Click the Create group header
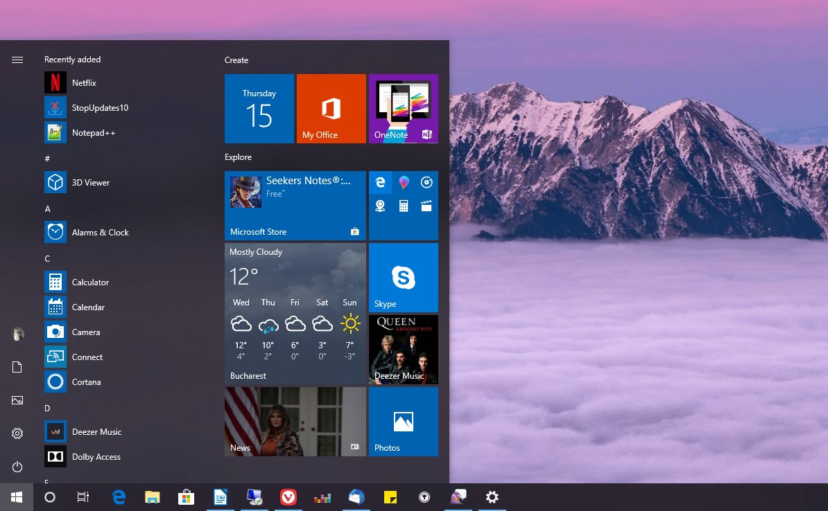This screenshot has width=828, height=511. pyautogui.click(x=236, y=60)
